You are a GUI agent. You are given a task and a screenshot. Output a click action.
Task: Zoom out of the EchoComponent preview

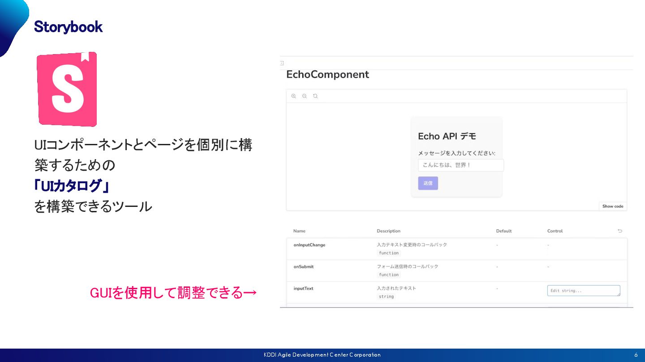pos(304,96)
